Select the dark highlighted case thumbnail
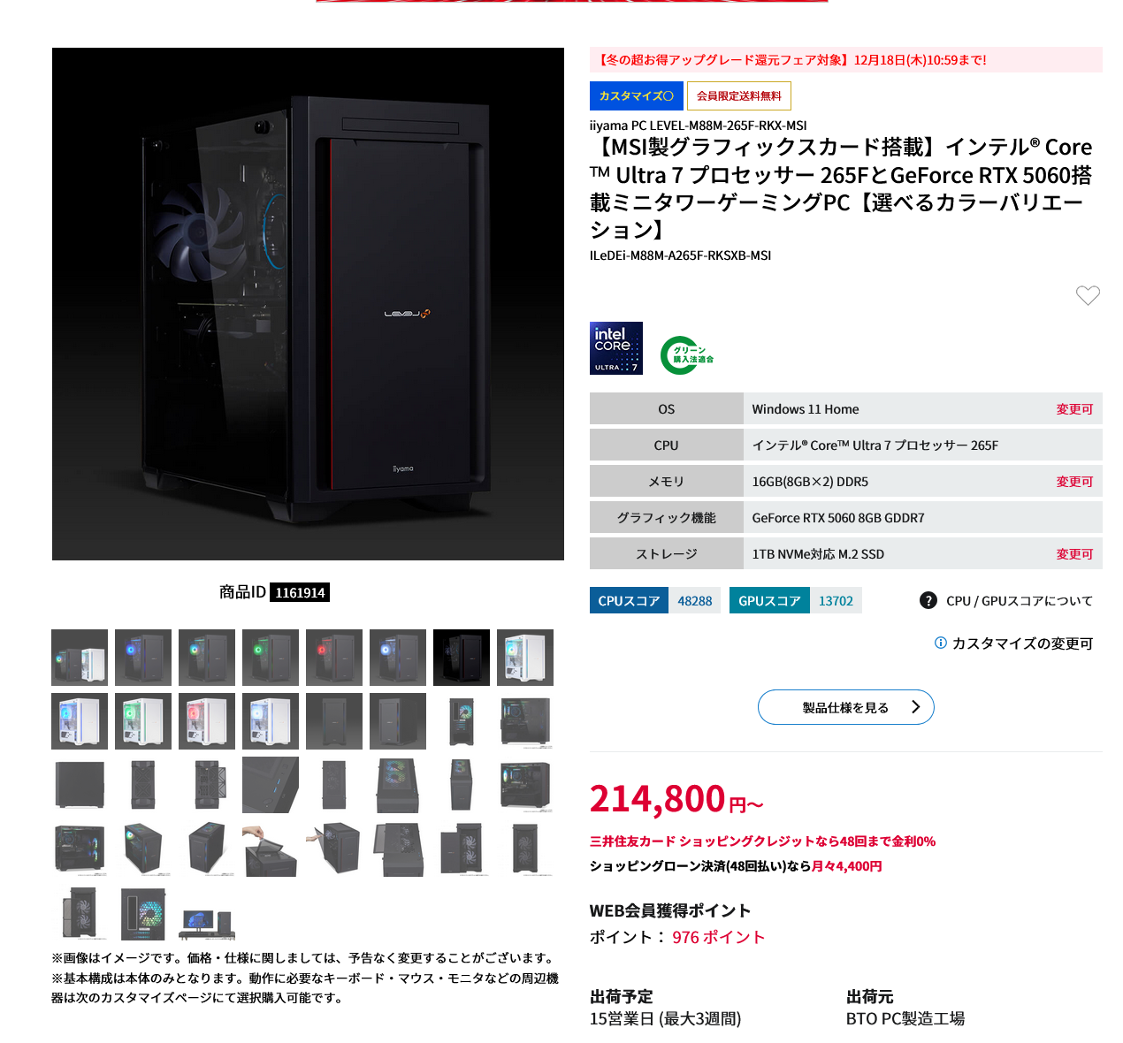Screen dimensions: 1123x1043 tap(462, 658)
